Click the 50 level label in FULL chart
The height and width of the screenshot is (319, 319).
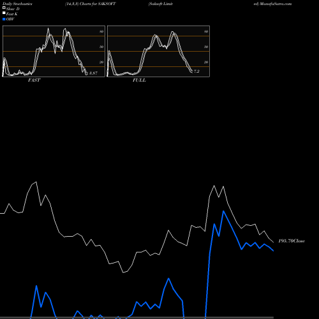[x=206, y=47]
